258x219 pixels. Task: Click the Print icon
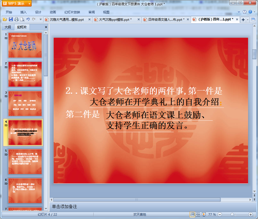pos(16,19)
